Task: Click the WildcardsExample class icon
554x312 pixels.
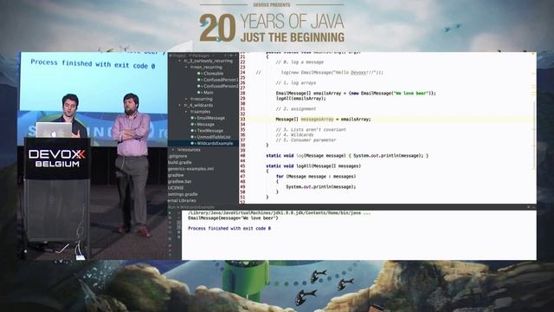Action: point(192,144)
